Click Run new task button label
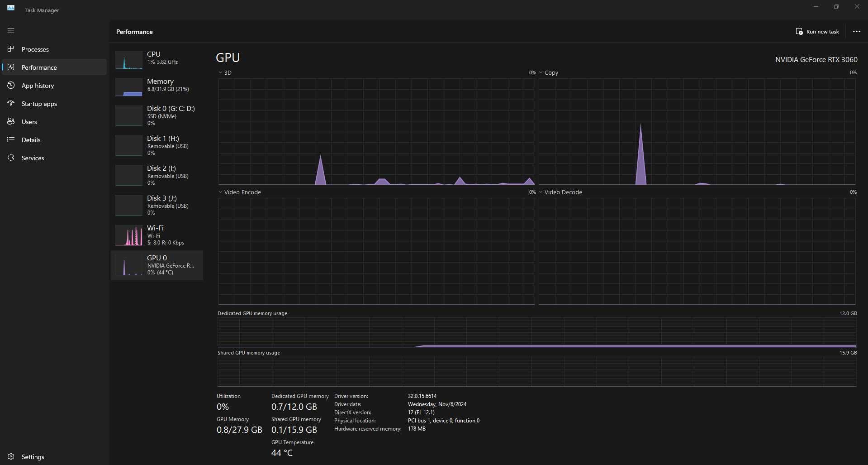Image resolution: width=868 pixels, height=465 pixels. pyautogui.click(x=822, y=32)
